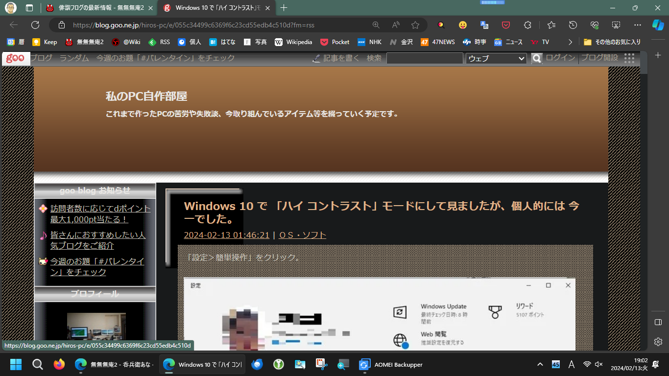View site information lock icon

(61, 25)
